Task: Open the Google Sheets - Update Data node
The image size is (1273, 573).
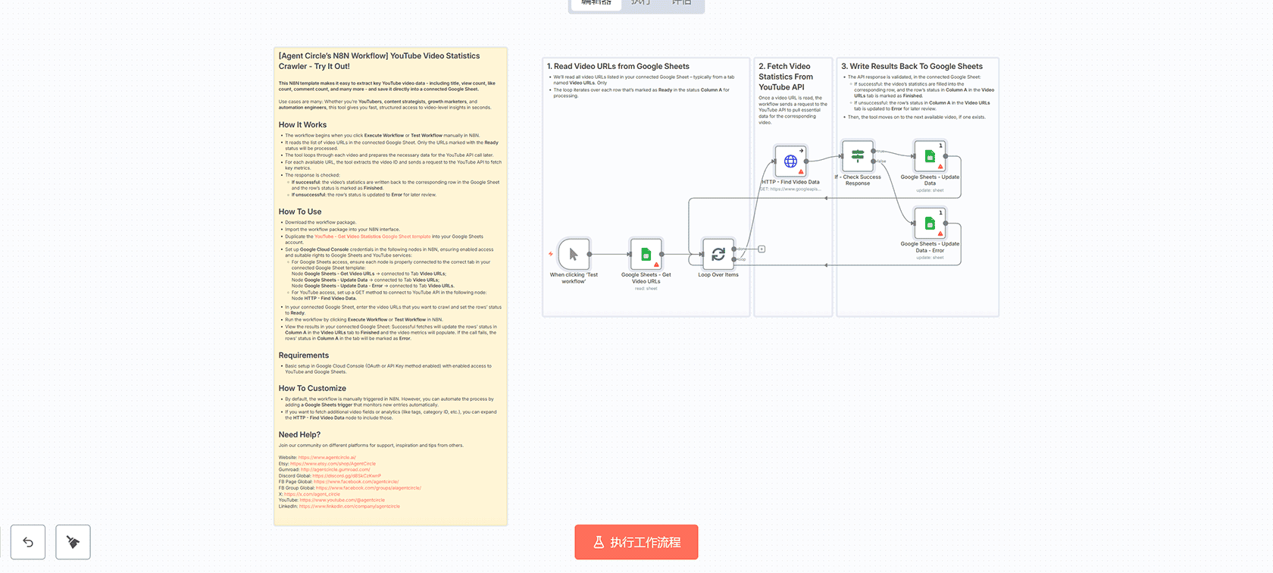Action: click(929, 156)
